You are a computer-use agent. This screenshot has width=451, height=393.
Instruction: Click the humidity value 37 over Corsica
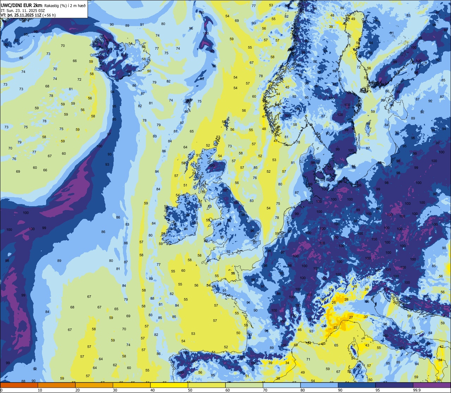click(353, 345)
